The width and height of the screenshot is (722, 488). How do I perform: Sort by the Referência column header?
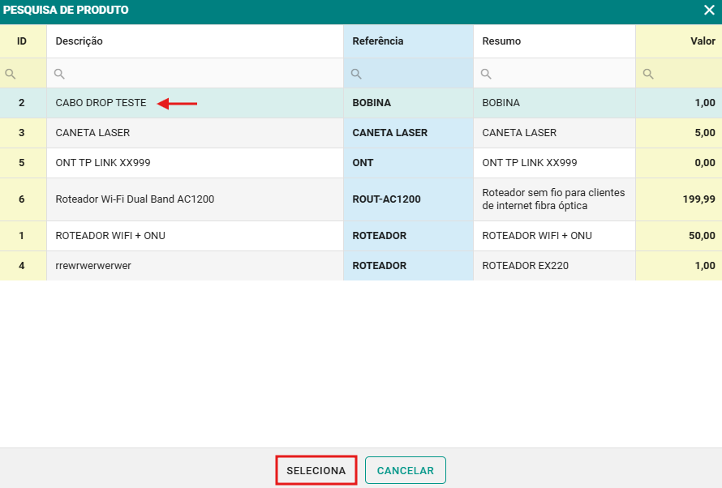[x=377, y=41]
